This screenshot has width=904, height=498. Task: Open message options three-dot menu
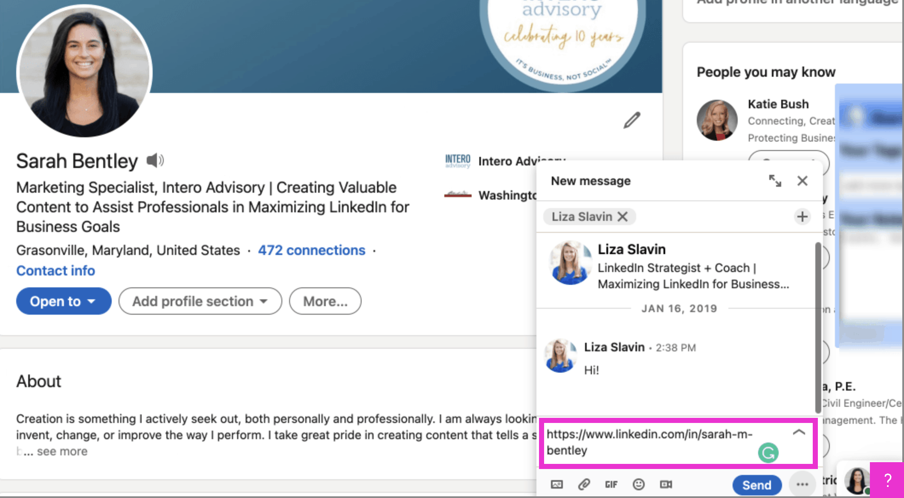[x=802, y=484]
